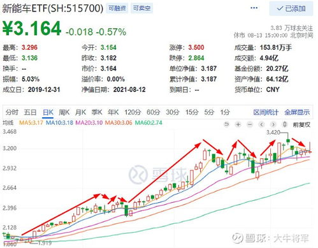The width and height of the screenshot is (318, 248).
Task: Click the 振幅 value 5.03%
Action: 31,79
